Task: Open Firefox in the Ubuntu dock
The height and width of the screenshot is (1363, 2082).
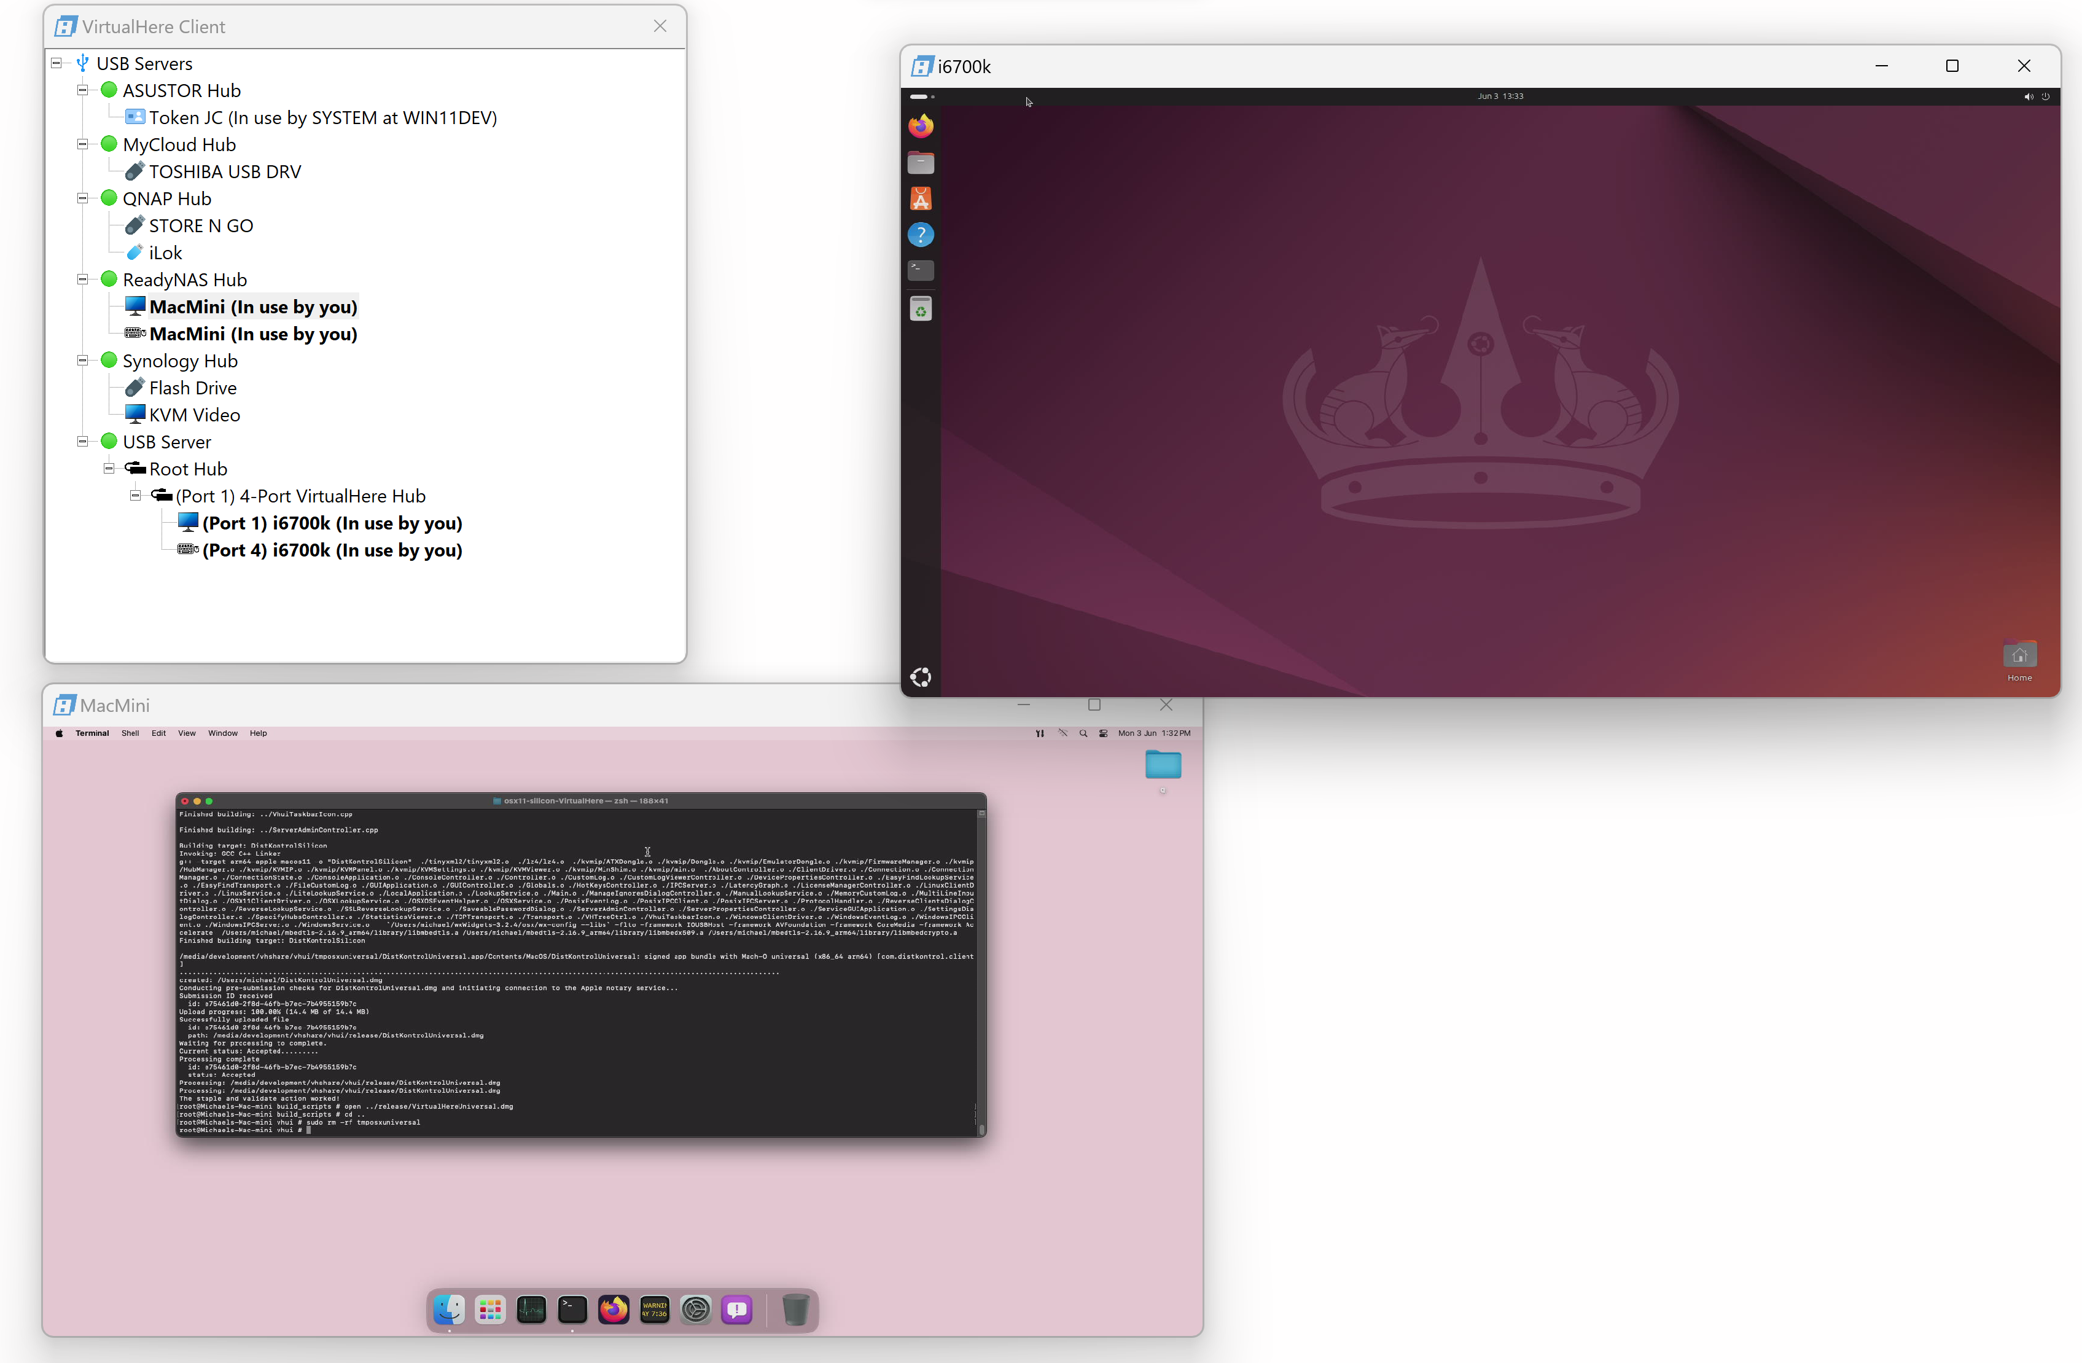Action: click(x=920, y=127)
